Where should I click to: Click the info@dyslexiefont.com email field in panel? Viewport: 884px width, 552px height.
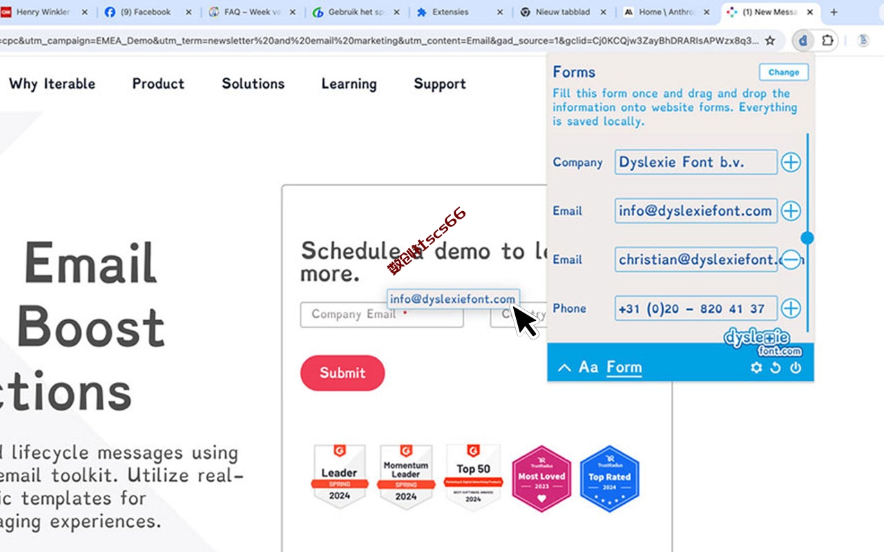click(x=696, y=211)
